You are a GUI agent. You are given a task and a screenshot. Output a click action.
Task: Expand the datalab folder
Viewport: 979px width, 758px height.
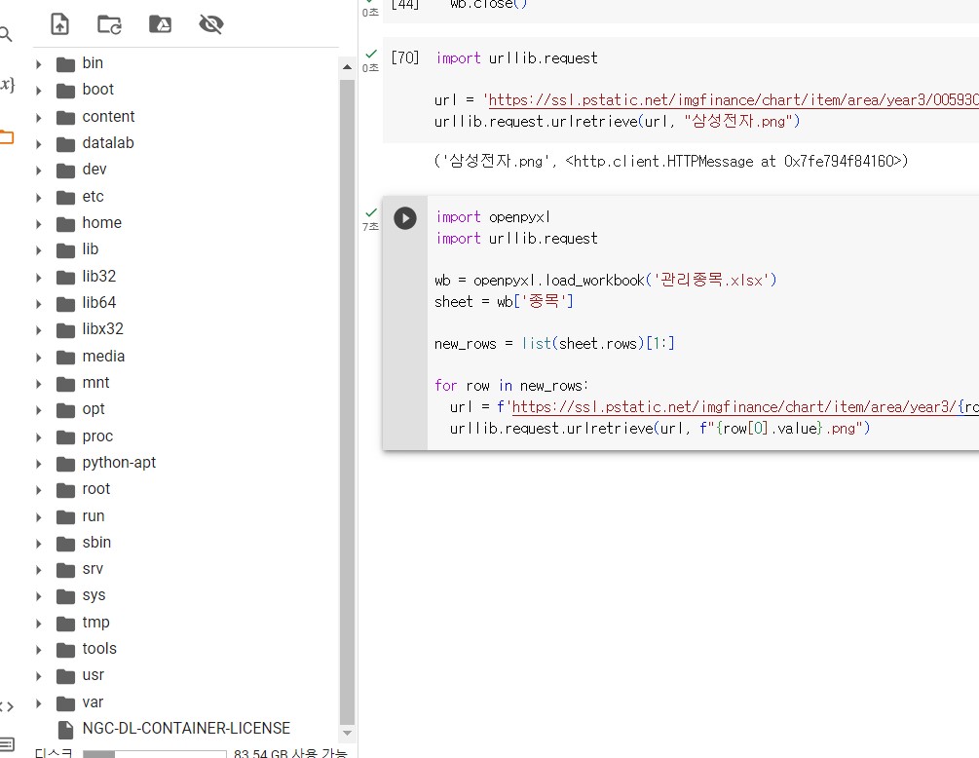(39, 144)
